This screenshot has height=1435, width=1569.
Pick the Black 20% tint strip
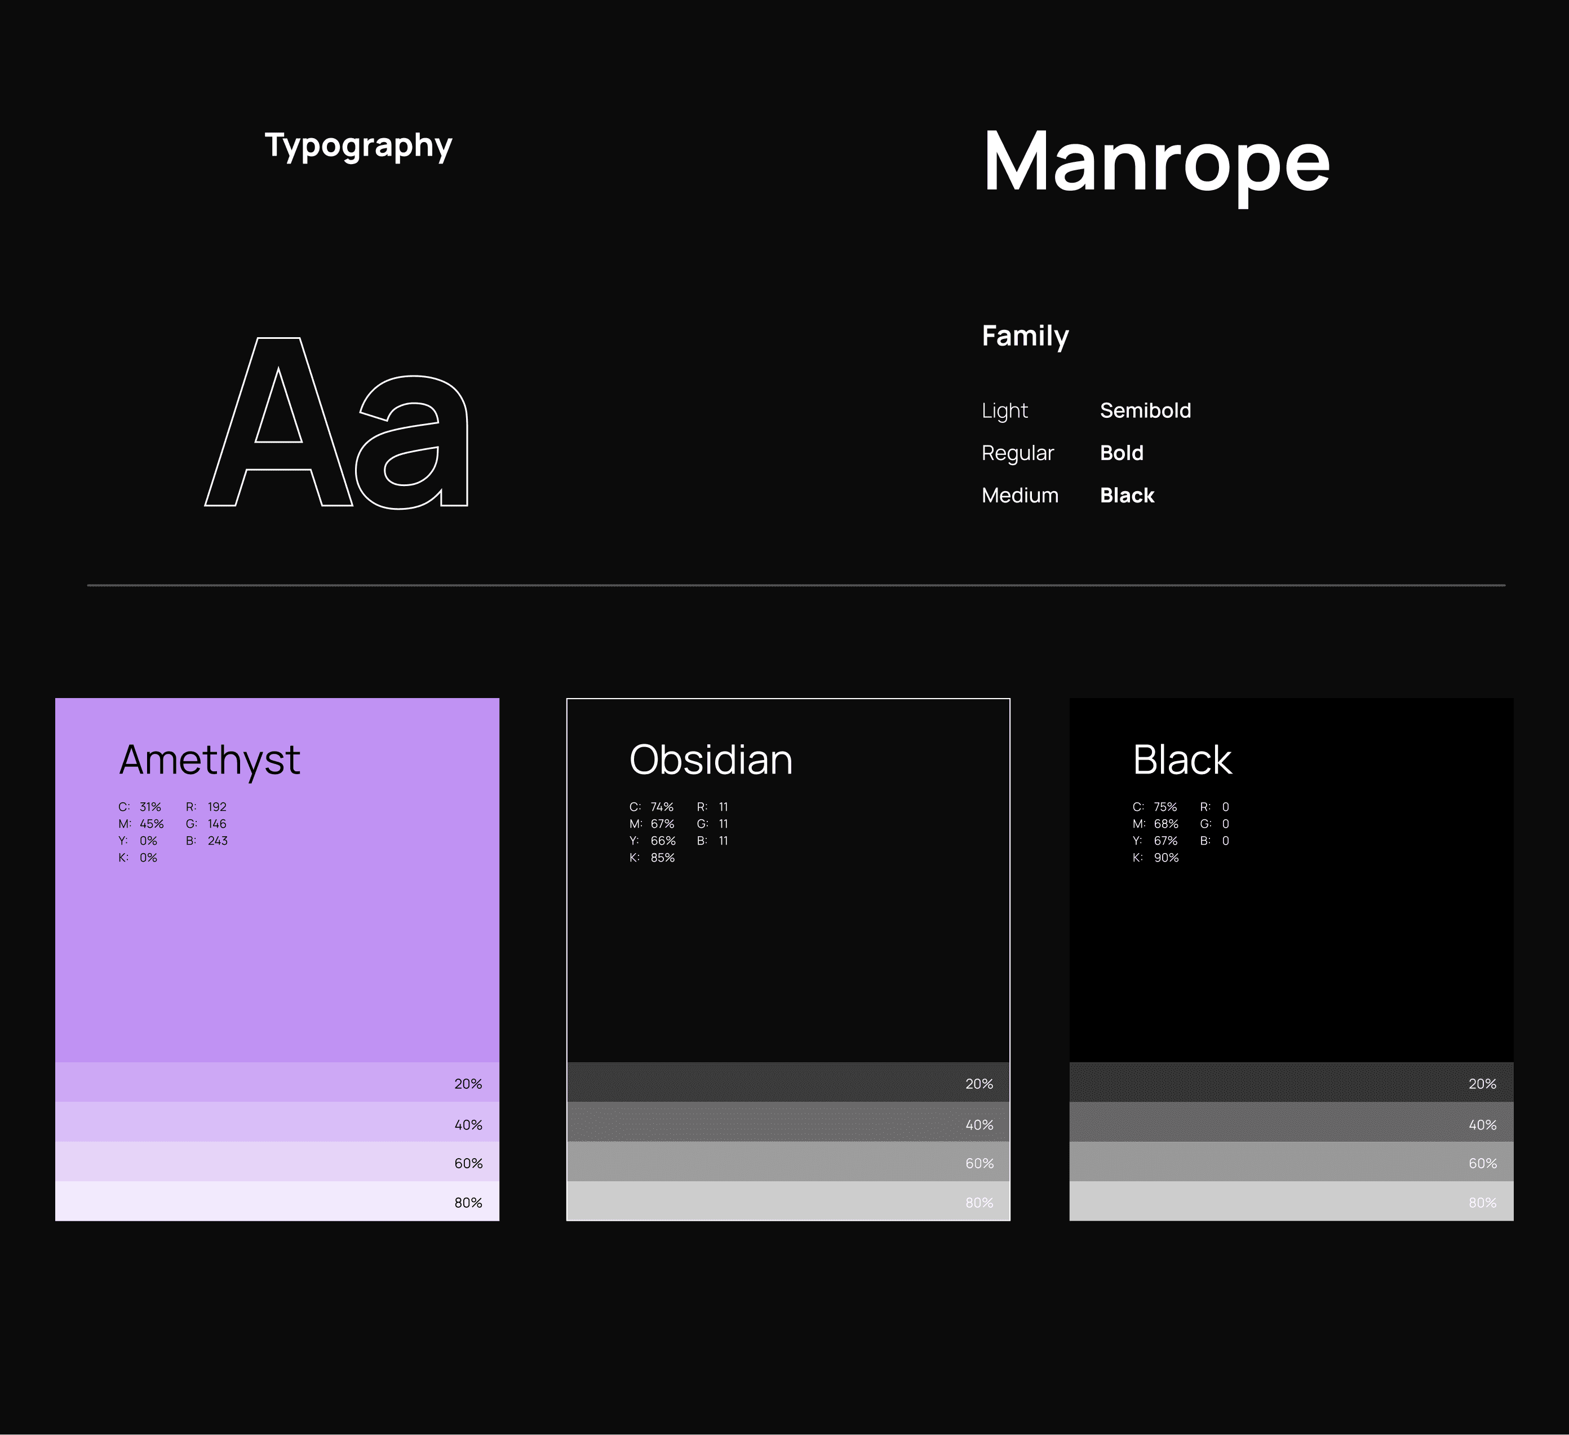coord(1291,1082)
